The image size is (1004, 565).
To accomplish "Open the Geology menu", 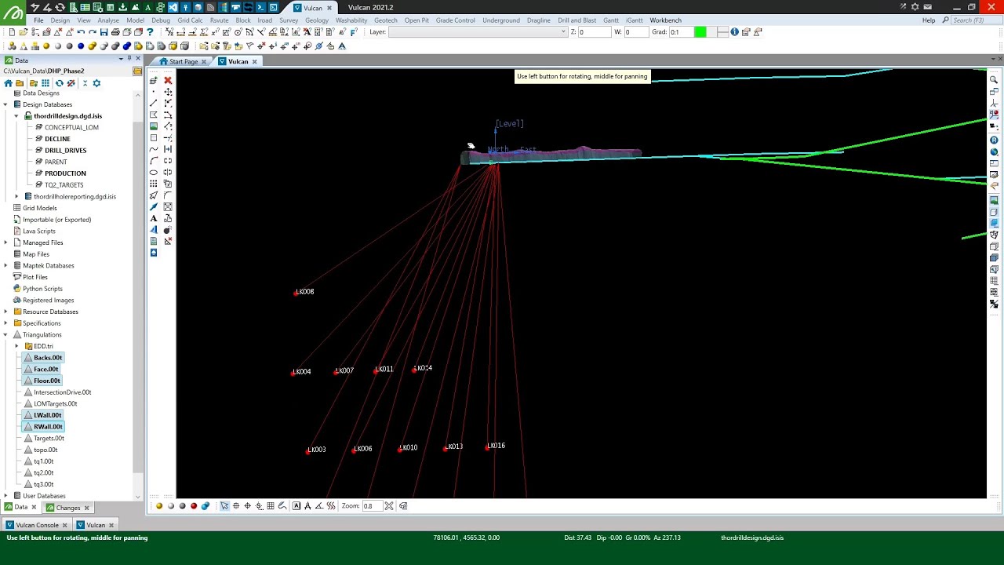I will 317,20.
